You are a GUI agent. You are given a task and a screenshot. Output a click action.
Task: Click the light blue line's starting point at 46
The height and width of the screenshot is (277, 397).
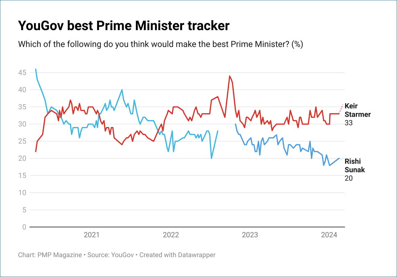point(36,69)
